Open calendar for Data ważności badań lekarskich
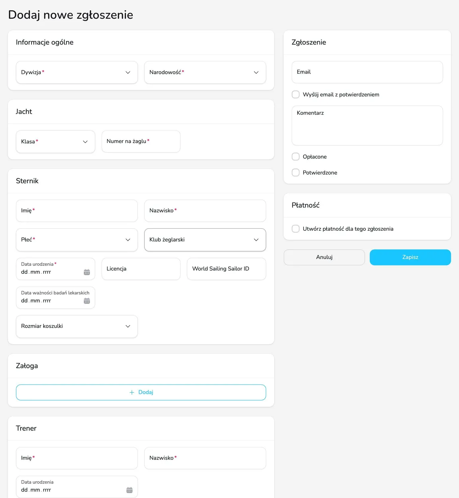The width and height of the screenshot is (459, 498). pyautogui.click(x=87, y=301)
